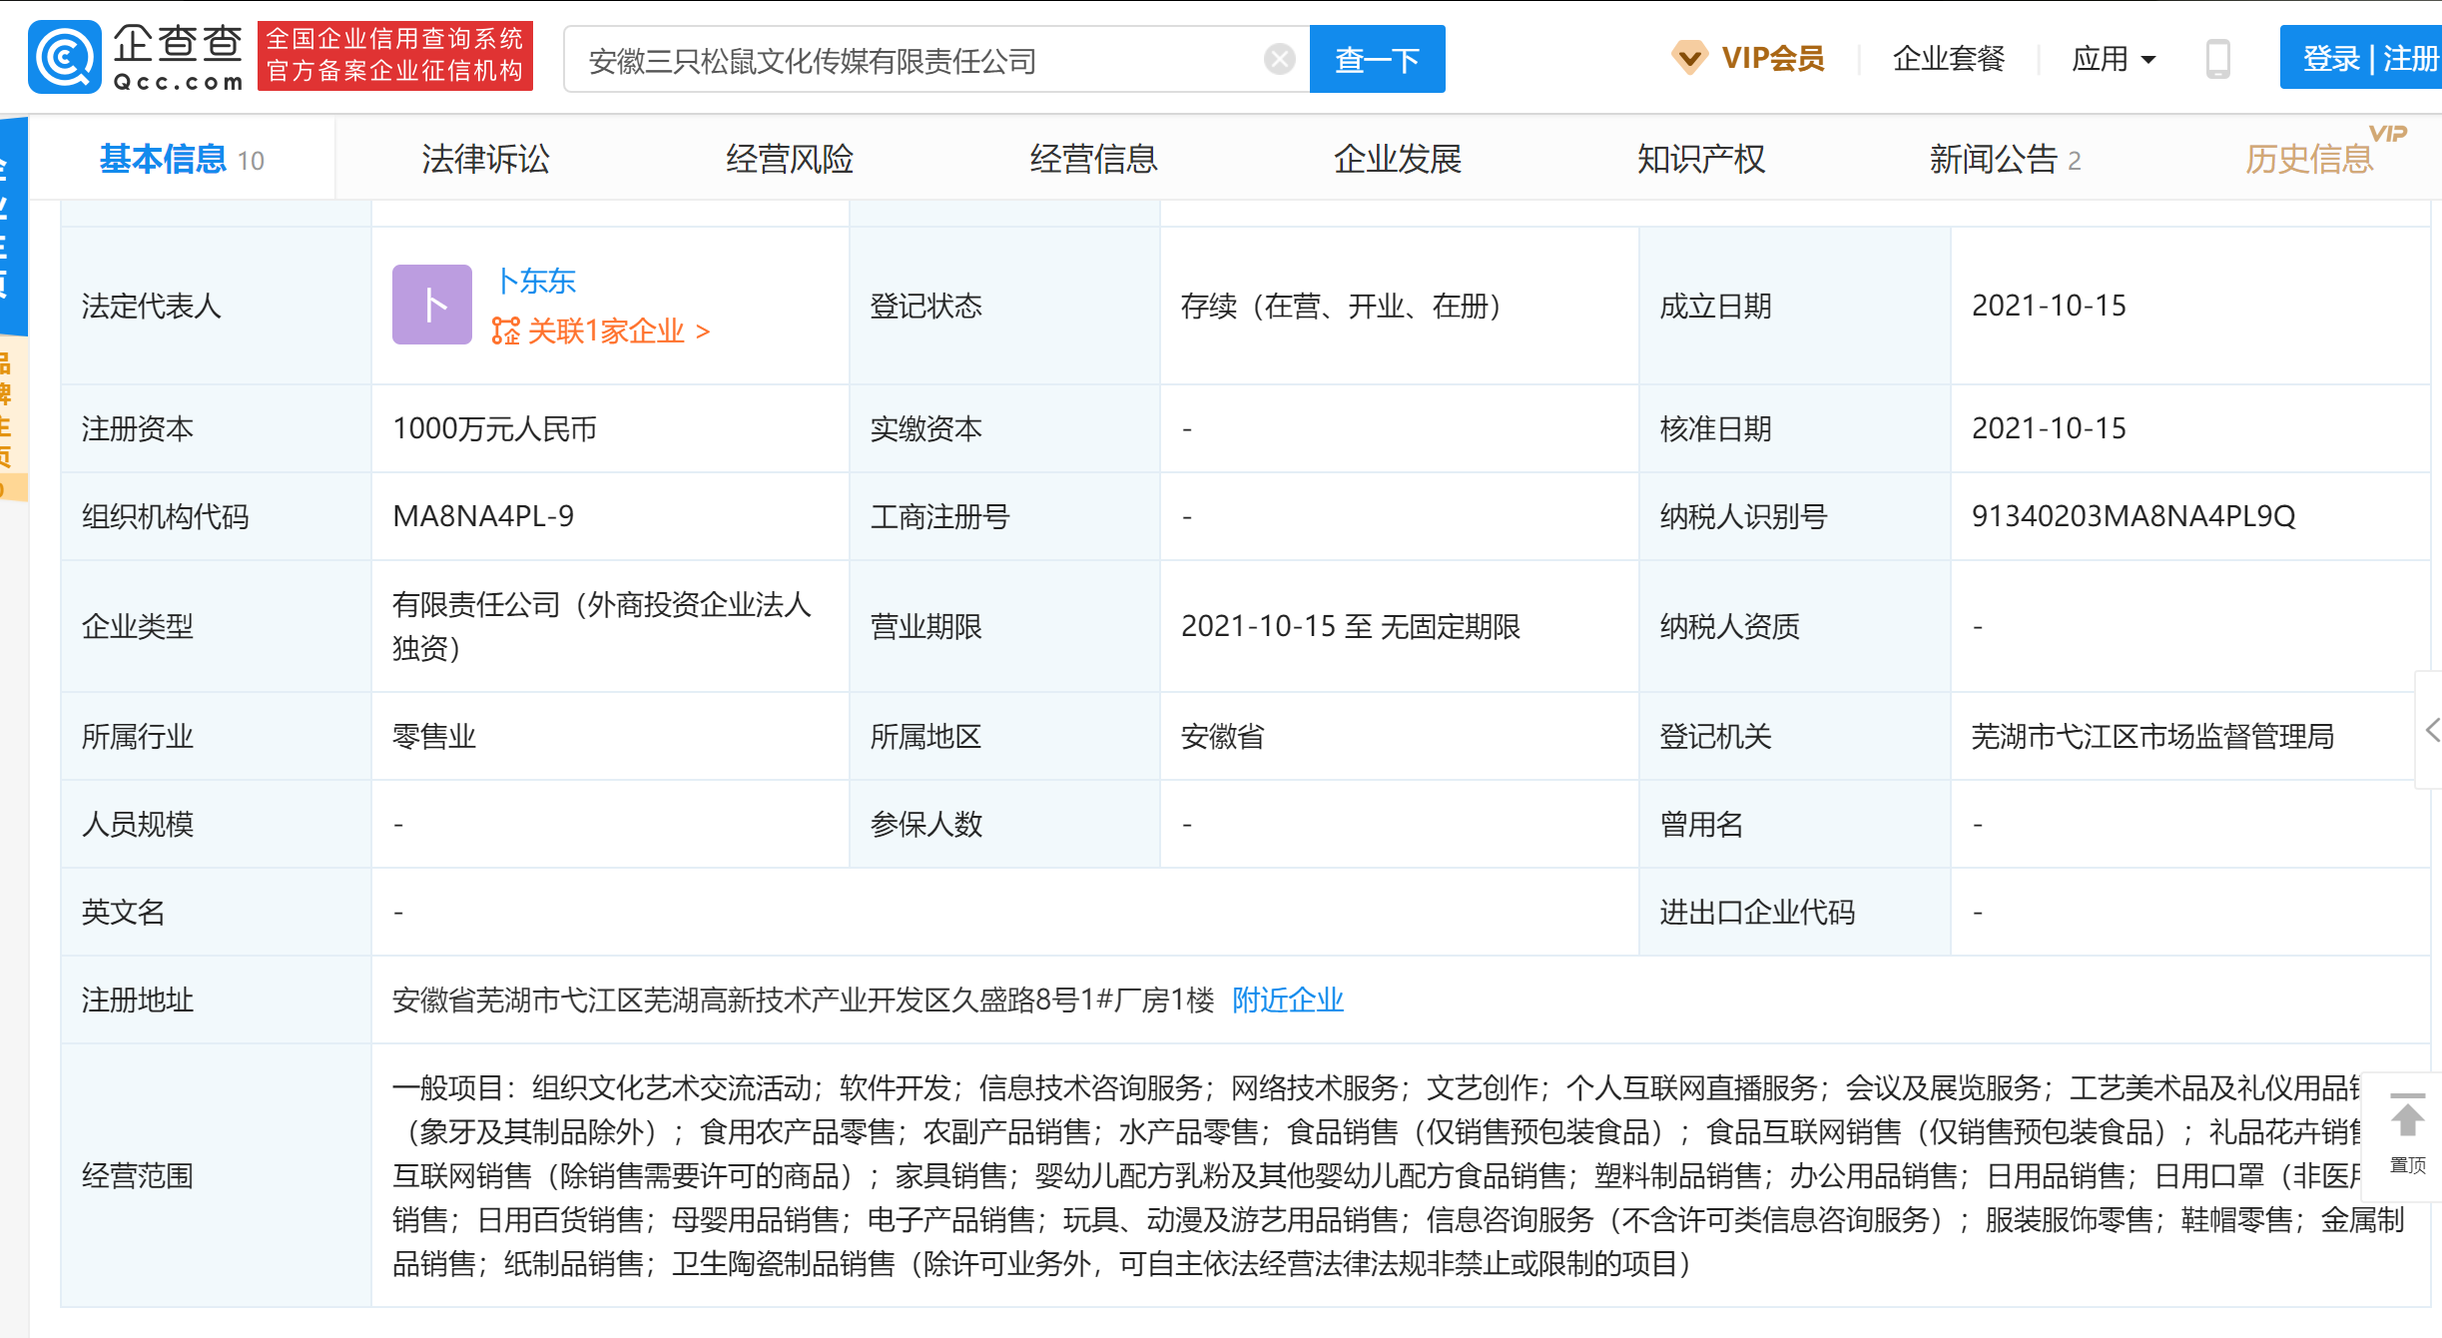Click the 法定代表人 label cell
This screenshot has height=1338, width=2442.
216,306
